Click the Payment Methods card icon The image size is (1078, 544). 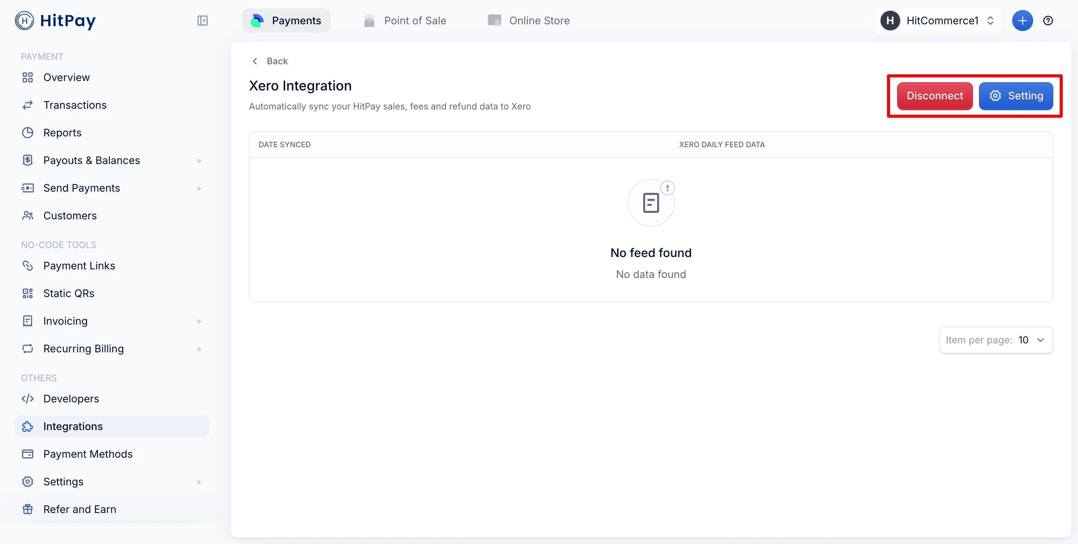point(28,454)
